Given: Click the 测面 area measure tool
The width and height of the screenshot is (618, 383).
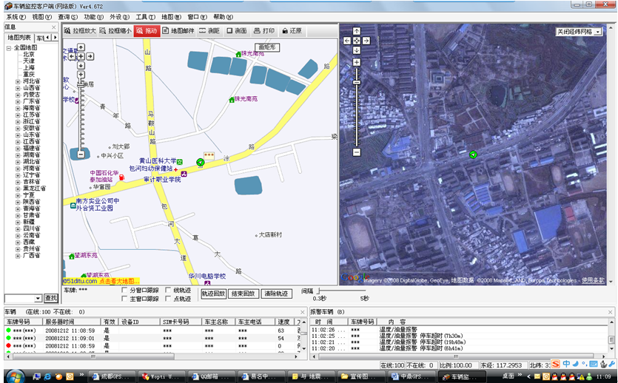Looking at the screenshot, I should pyautogui.click(x=237, y=31).
